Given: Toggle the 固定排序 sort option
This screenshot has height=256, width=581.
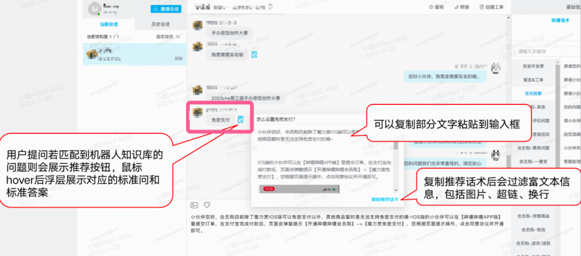Looking at the screenshot, I should point(168,37).
